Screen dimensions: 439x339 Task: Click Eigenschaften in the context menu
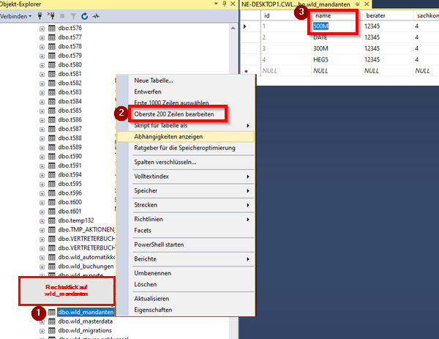(154, 310)
